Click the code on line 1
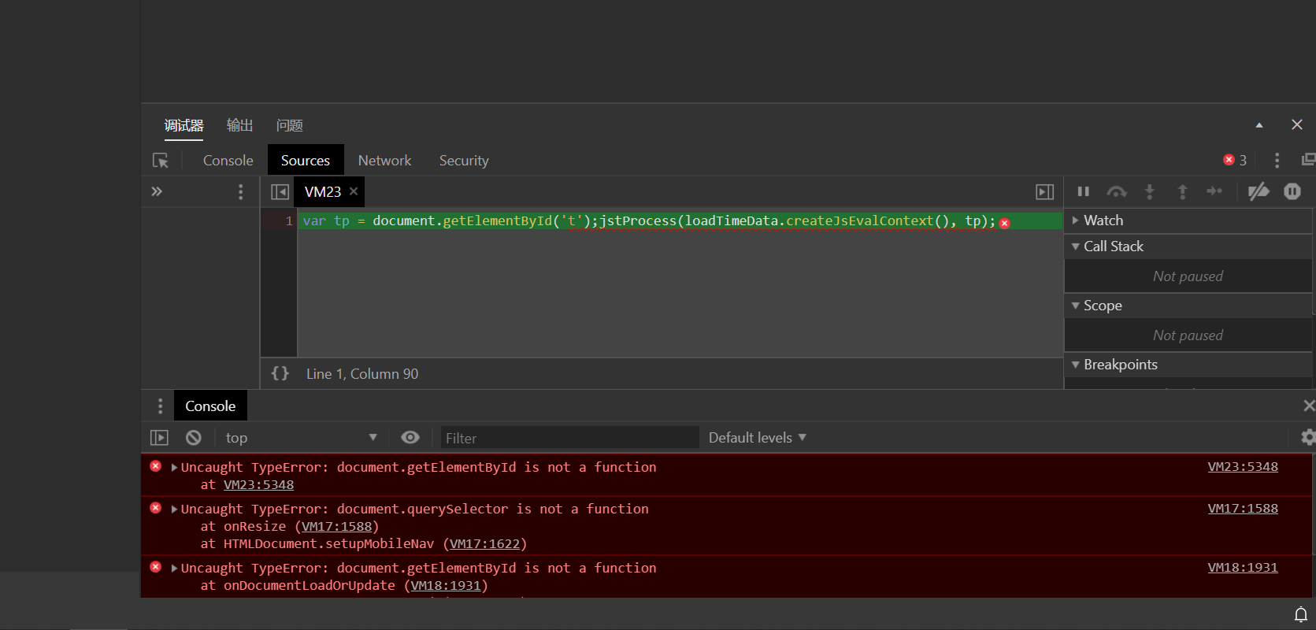Image resolution: width=1316 pixels, height=630 pixels. [649, 221]
